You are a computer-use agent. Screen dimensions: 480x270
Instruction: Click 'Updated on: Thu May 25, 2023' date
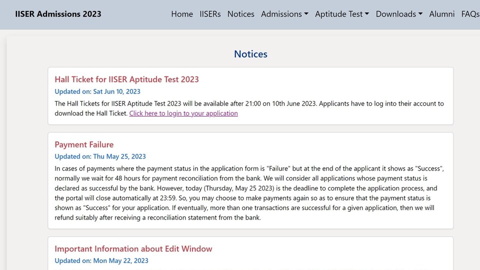[x=100, y=156]
